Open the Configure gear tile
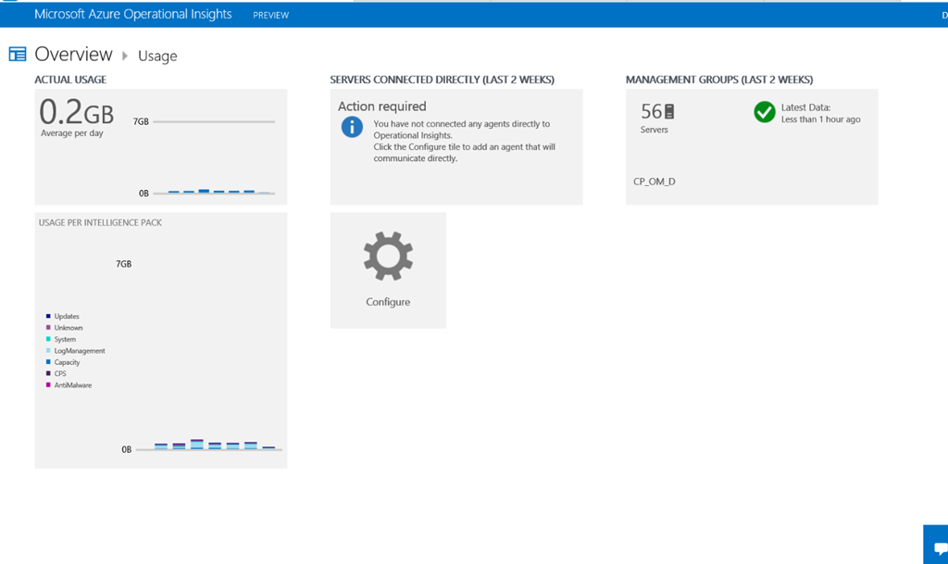Viewport: 948px width, 564px height. coord(388,269)
